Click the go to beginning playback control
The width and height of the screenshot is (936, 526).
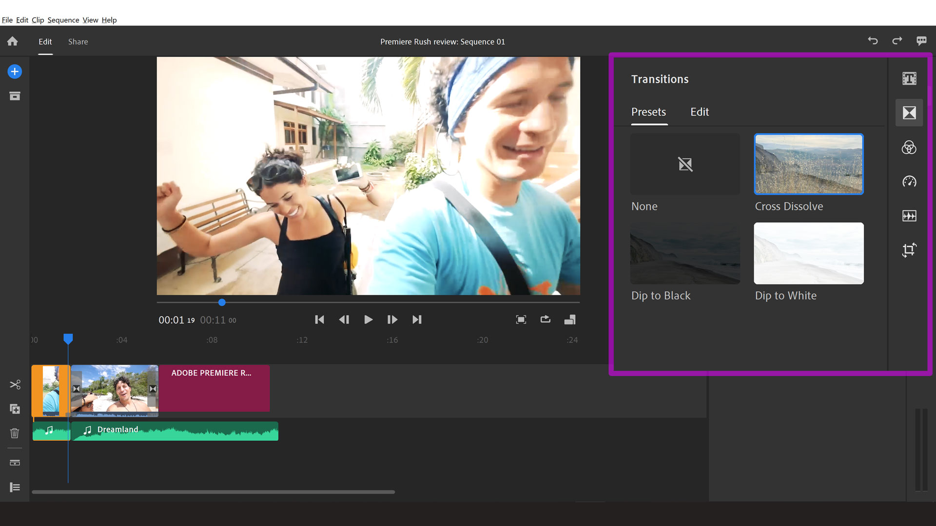[x=319, y=319]
